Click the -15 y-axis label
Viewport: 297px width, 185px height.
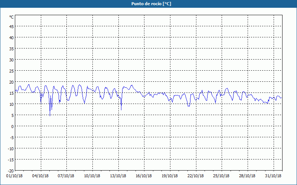[x=11, y=160]
